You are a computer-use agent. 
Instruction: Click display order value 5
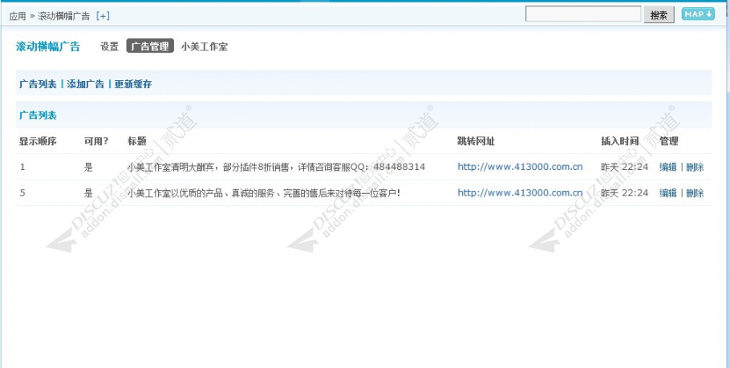22,193
